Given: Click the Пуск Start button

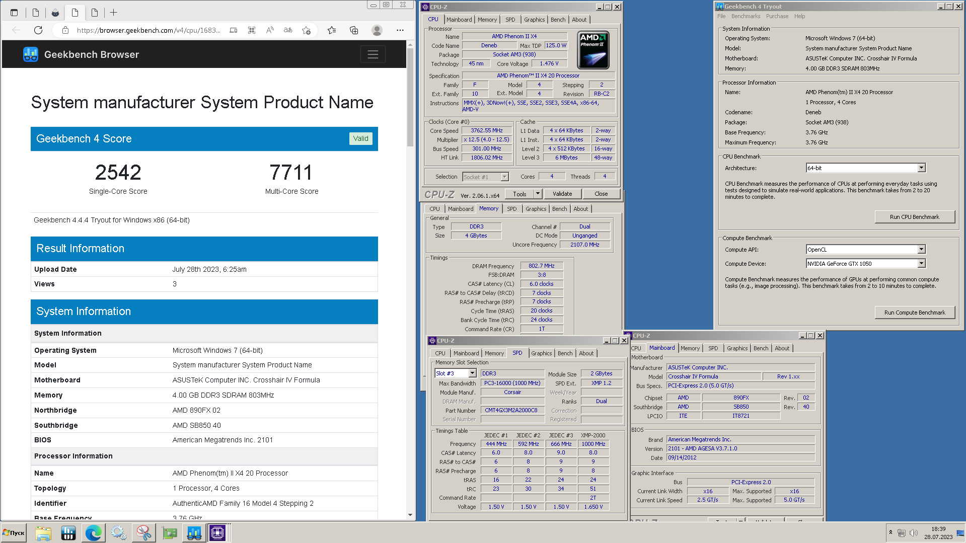Looking at the screenshot, I should tap(14, 533).
